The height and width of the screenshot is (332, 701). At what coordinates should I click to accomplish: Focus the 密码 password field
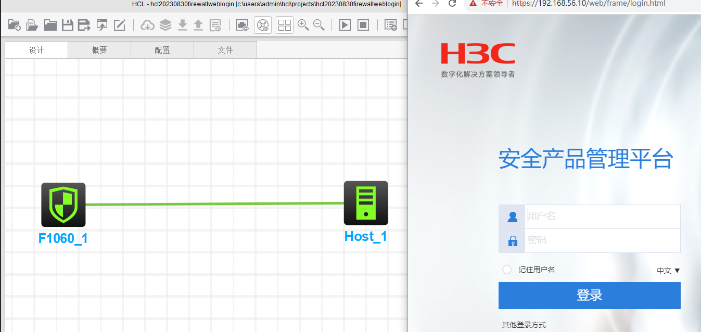coord(602,240)
